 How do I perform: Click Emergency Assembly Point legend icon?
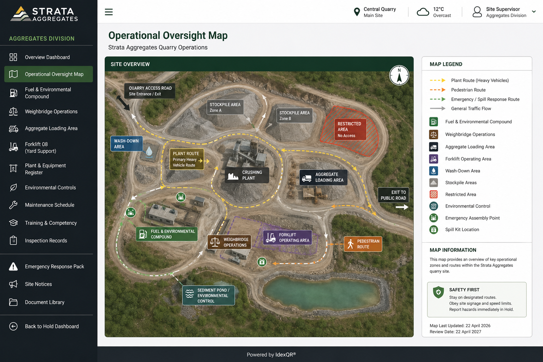click(x=434, y=218)
